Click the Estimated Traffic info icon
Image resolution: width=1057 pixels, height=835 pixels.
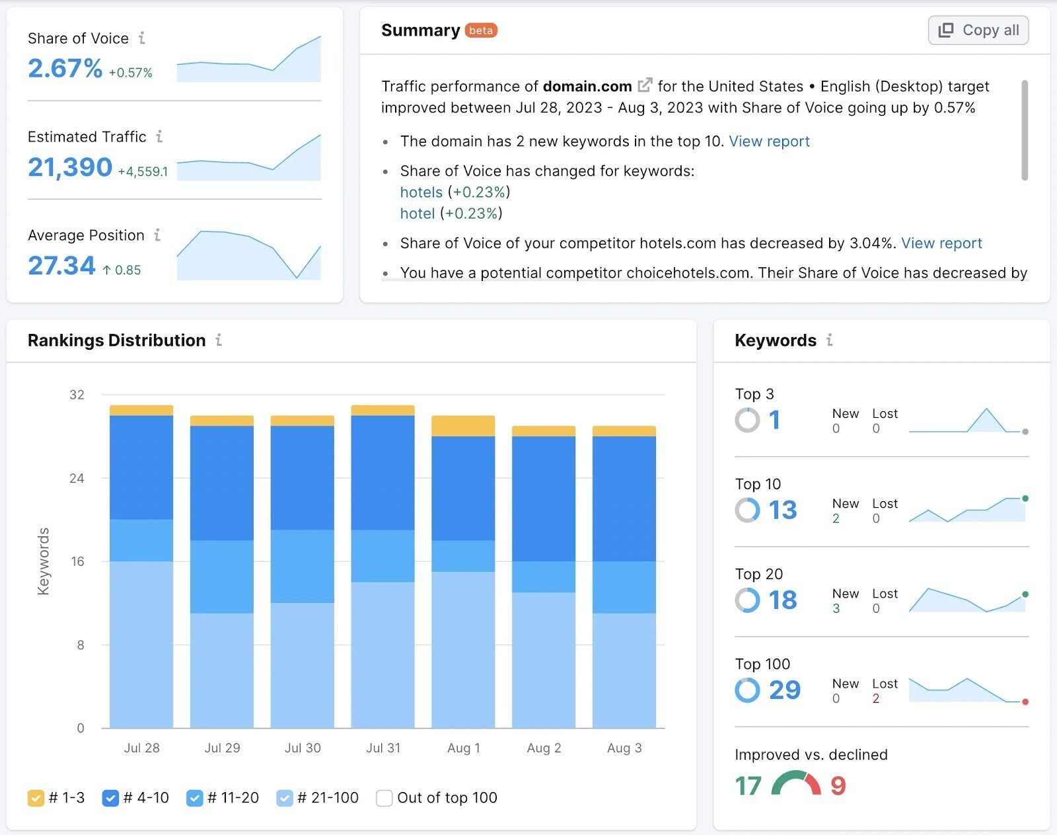pos(158,137)
